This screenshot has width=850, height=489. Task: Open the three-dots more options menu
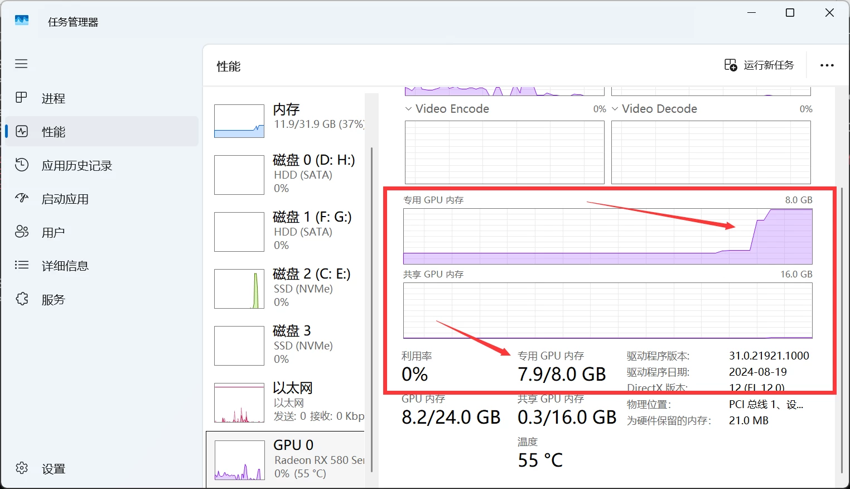tap(827, 65)
